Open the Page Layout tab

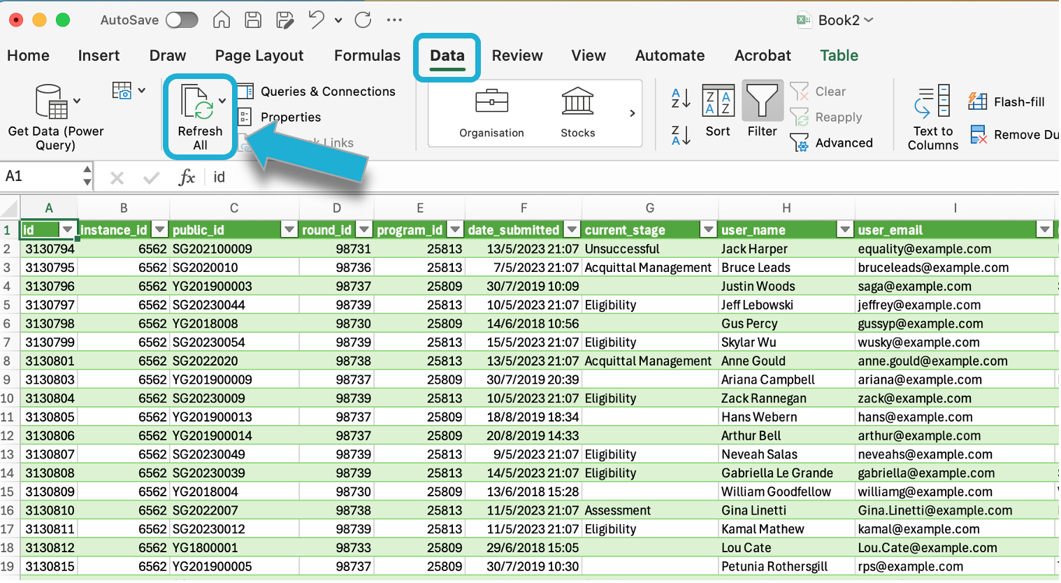tap(259, 56)
